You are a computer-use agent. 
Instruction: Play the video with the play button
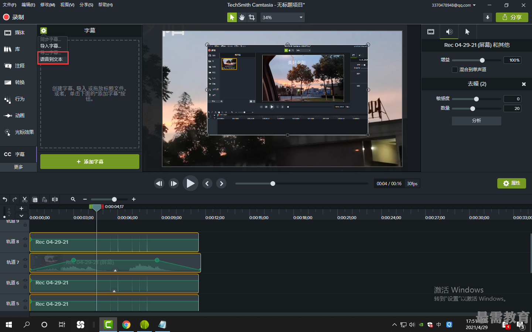(190, 183)
